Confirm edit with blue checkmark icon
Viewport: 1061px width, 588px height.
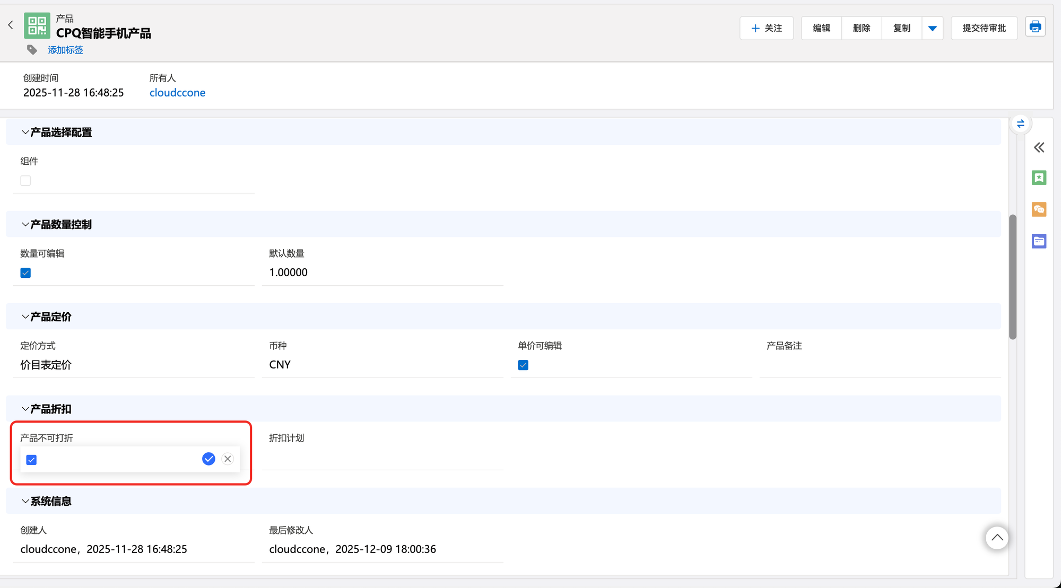tap(208, 459)
